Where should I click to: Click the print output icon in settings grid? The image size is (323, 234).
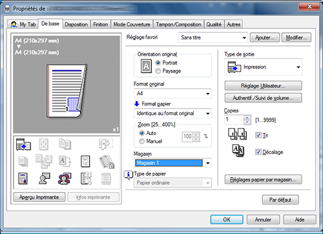tap(23, 144)
